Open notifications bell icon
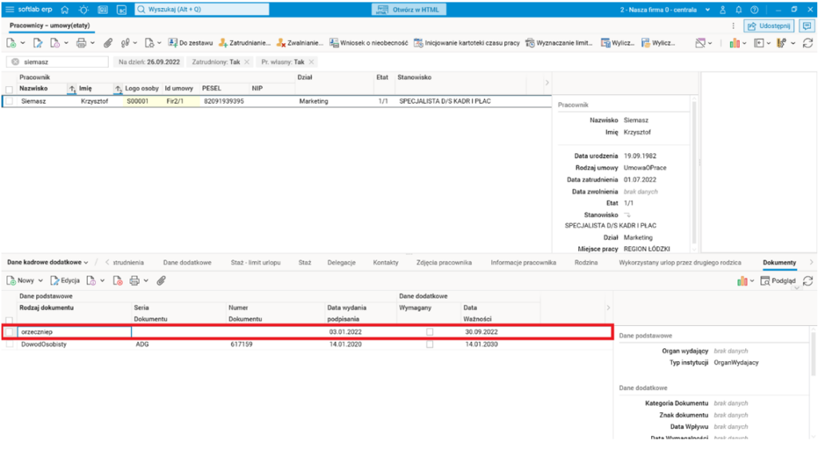Viewport: 818px width, 457px height. click(739, 10)
